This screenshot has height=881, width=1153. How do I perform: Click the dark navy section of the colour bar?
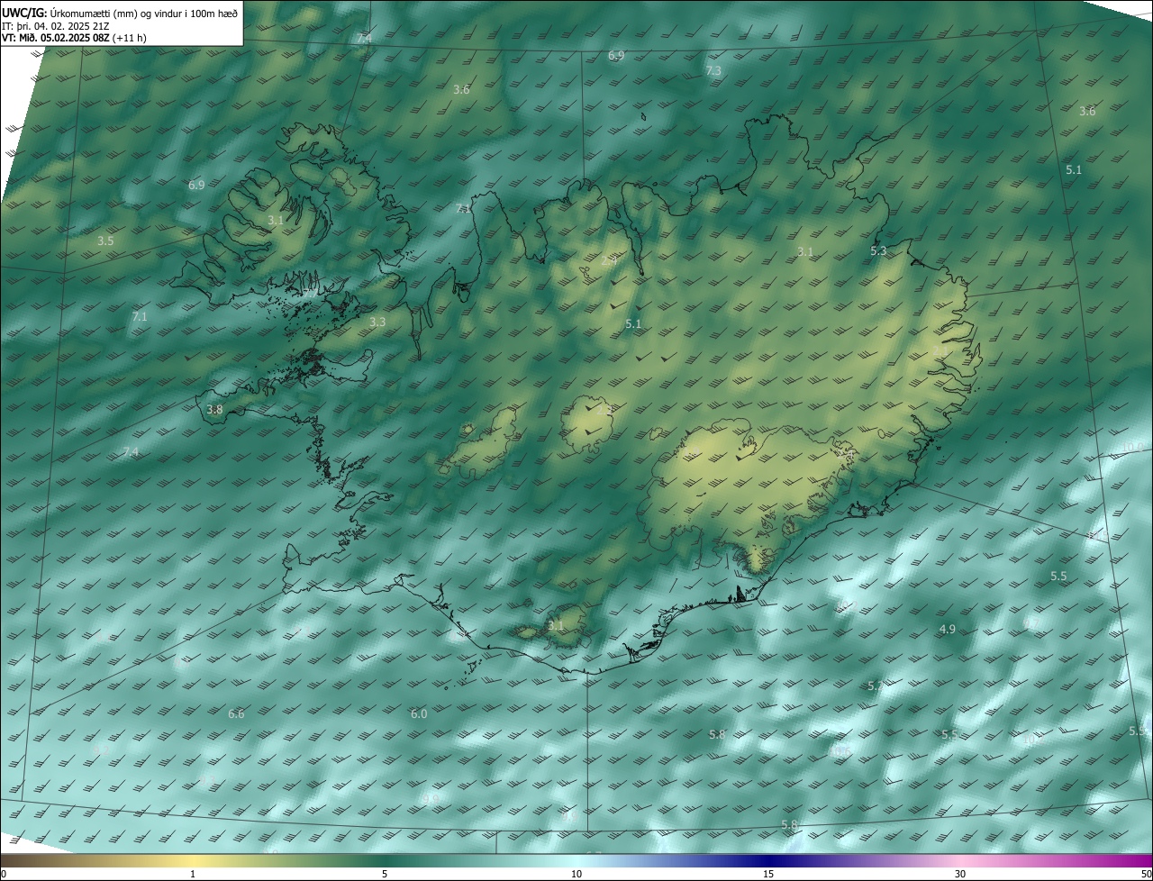pos(768,860)
